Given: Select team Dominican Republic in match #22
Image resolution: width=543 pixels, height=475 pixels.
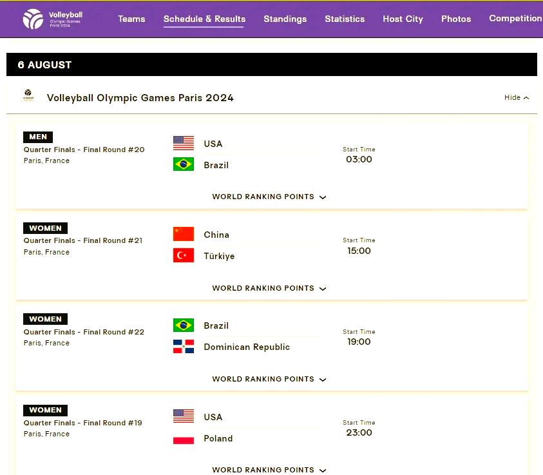Looking at the screenshot, I should click(x=247, y=347).
